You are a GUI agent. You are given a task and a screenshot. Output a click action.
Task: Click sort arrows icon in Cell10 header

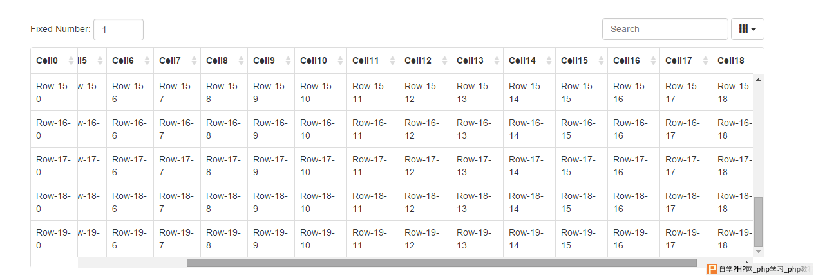pos(340,60)
